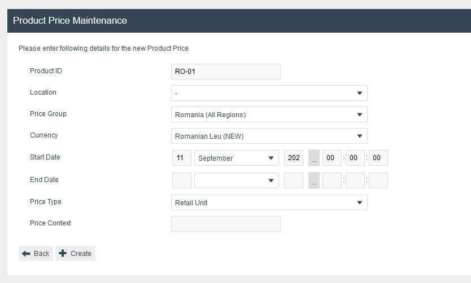Open the End Date month dropdown

236,180
